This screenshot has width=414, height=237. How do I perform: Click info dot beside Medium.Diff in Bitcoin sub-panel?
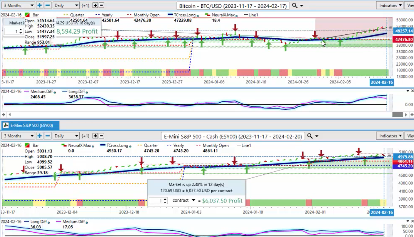tap(55, 92)
